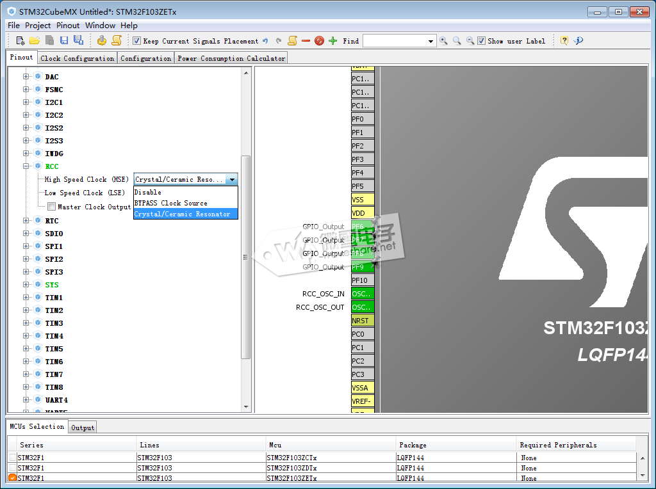Screen dimensions: 656x489
Task: Select the UART4 peripheral label in tree
Action: pyautogui.click(x=56, y=400)
